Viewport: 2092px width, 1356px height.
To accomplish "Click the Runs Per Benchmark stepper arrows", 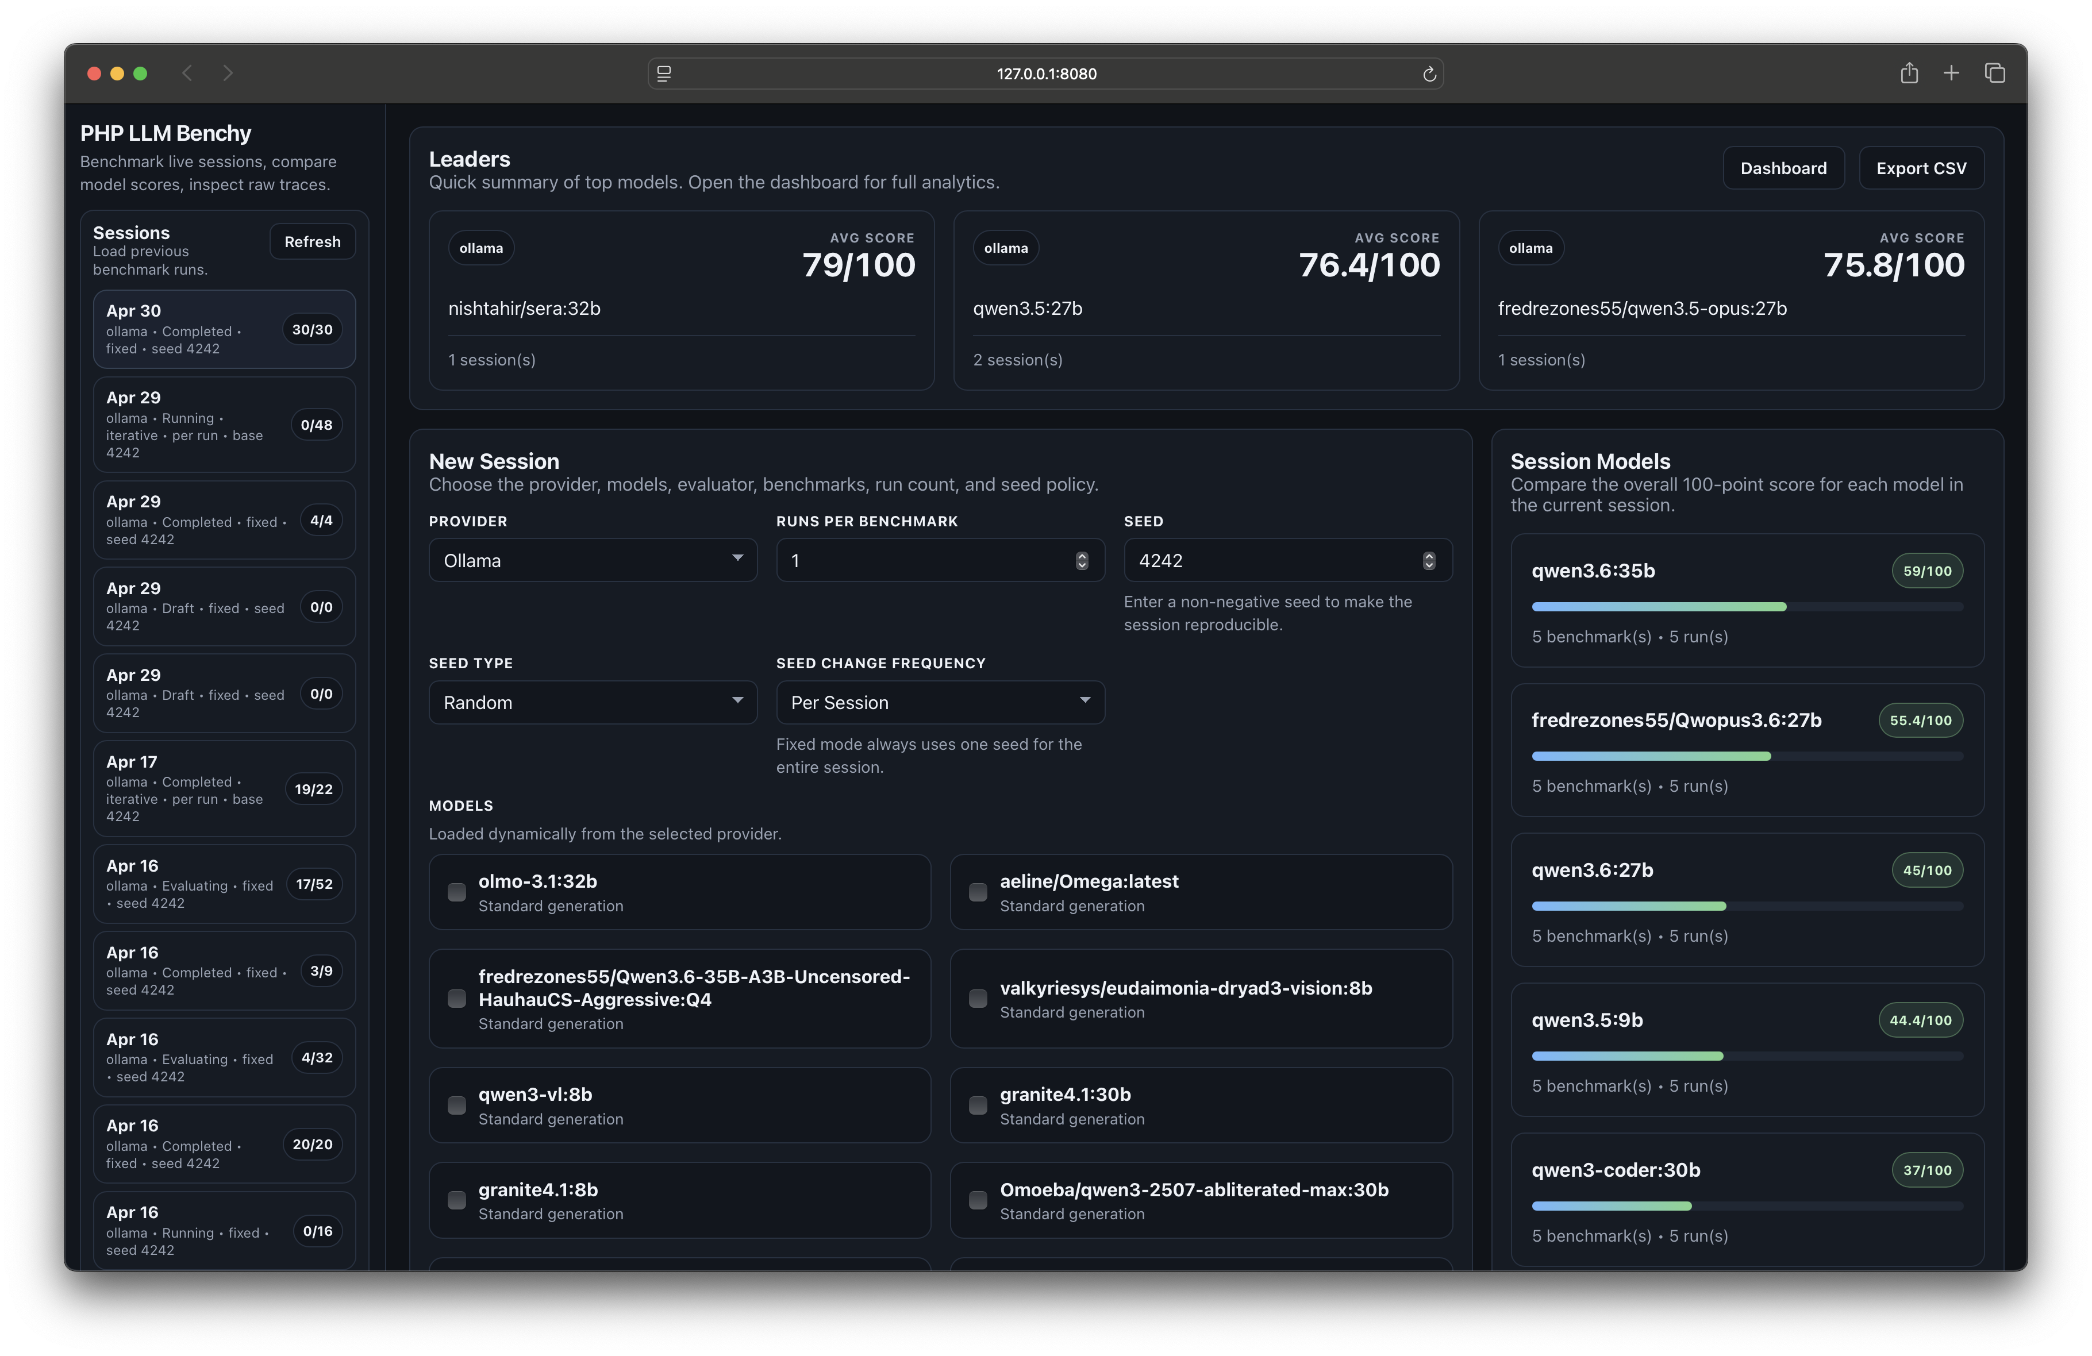I will pos(1082,561).
